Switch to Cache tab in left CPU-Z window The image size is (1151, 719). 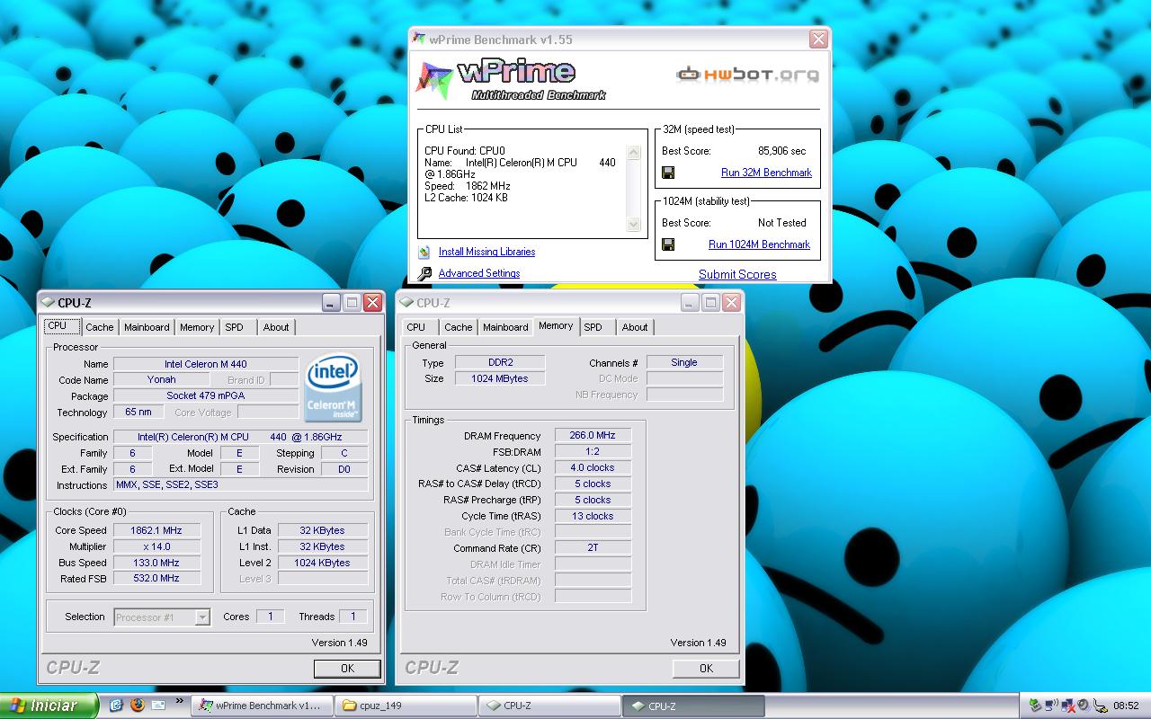pyautogui.click(x=100, y=327)
